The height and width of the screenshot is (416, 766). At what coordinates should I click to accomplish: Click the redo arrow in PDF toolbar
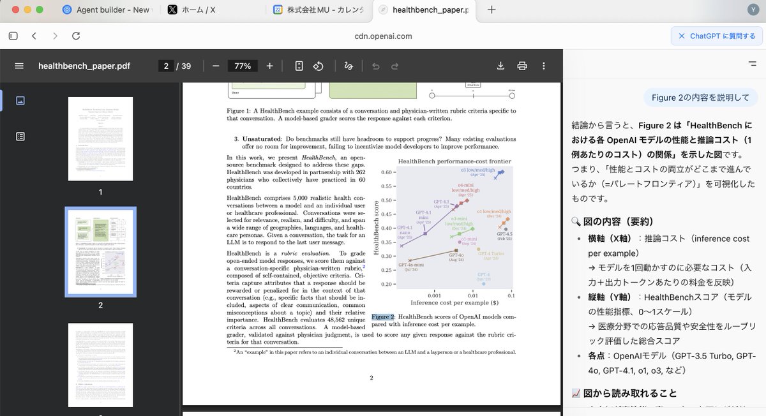pyautogui.click(x=394, y=66)
